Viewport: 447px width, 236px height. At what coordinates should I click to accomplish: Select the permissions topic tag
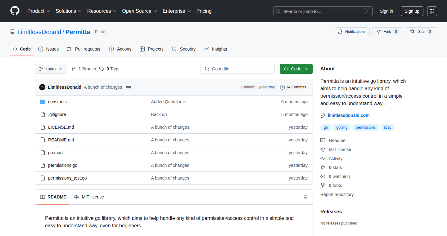pyautogui.click(x=366, y=127)
